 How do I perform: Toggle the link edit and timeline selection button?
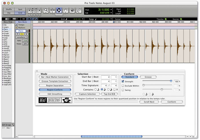point(35,19)
